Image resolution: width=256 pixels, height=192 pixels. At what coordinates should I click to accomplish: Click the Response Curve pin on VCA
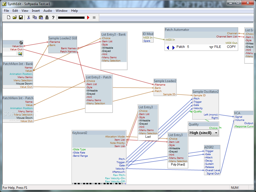[x=244, y=126]
